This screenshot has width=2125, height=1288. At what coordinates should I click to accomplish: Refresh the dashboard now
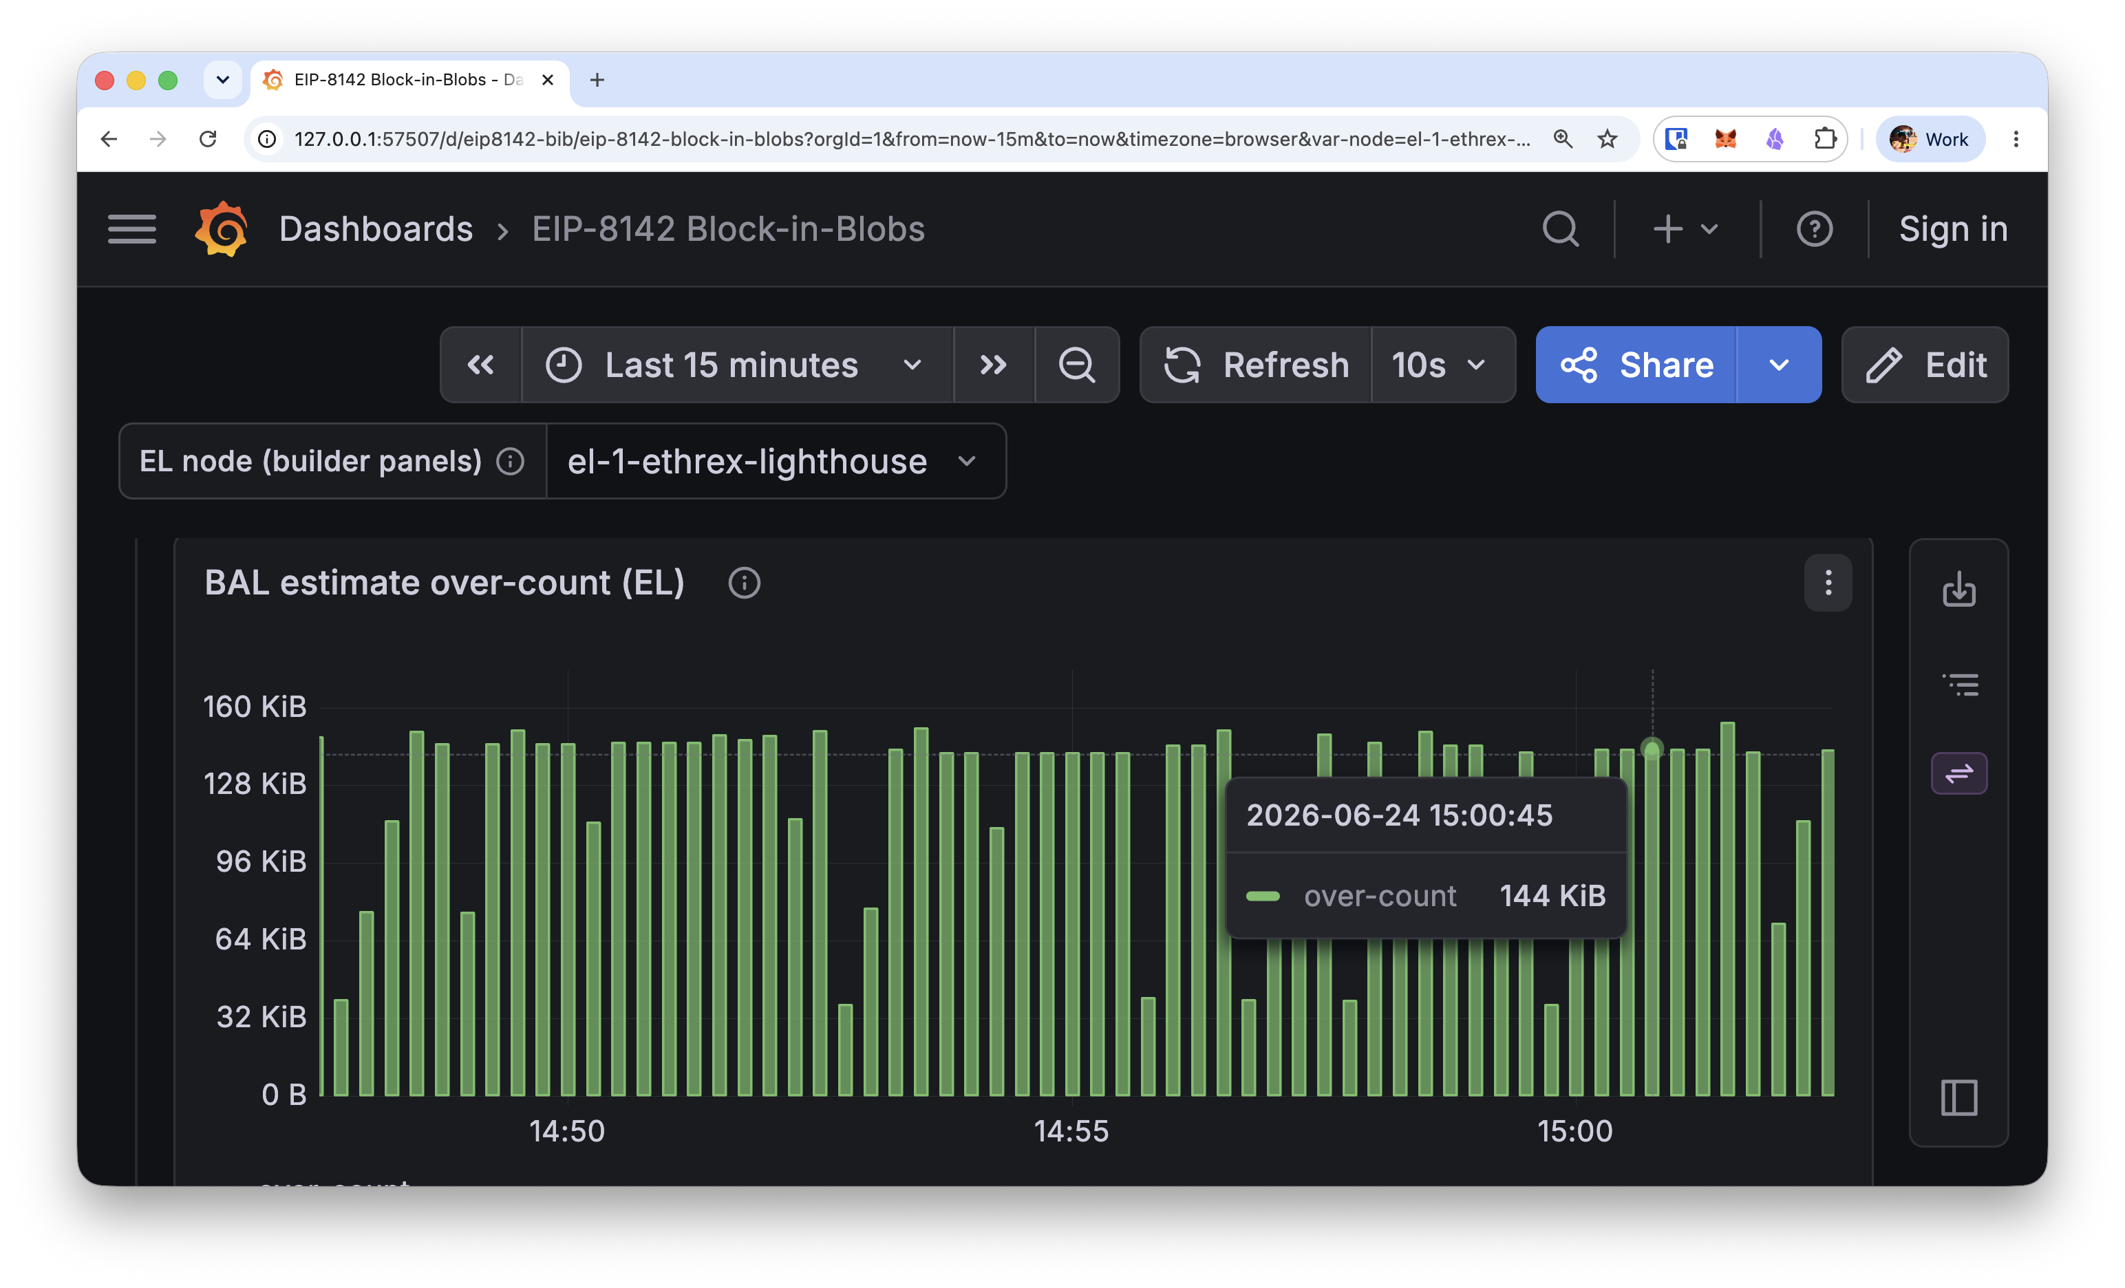pos(1256,365)
